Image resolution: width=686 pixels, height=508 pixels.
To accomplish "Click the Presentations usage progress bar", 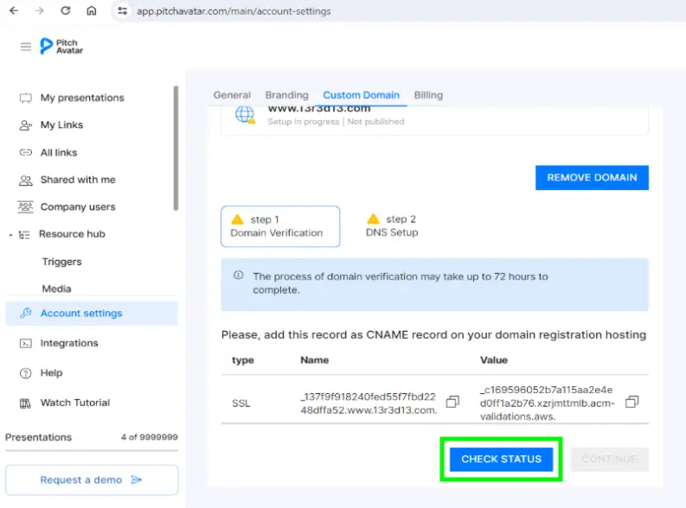I will (92, 450).
